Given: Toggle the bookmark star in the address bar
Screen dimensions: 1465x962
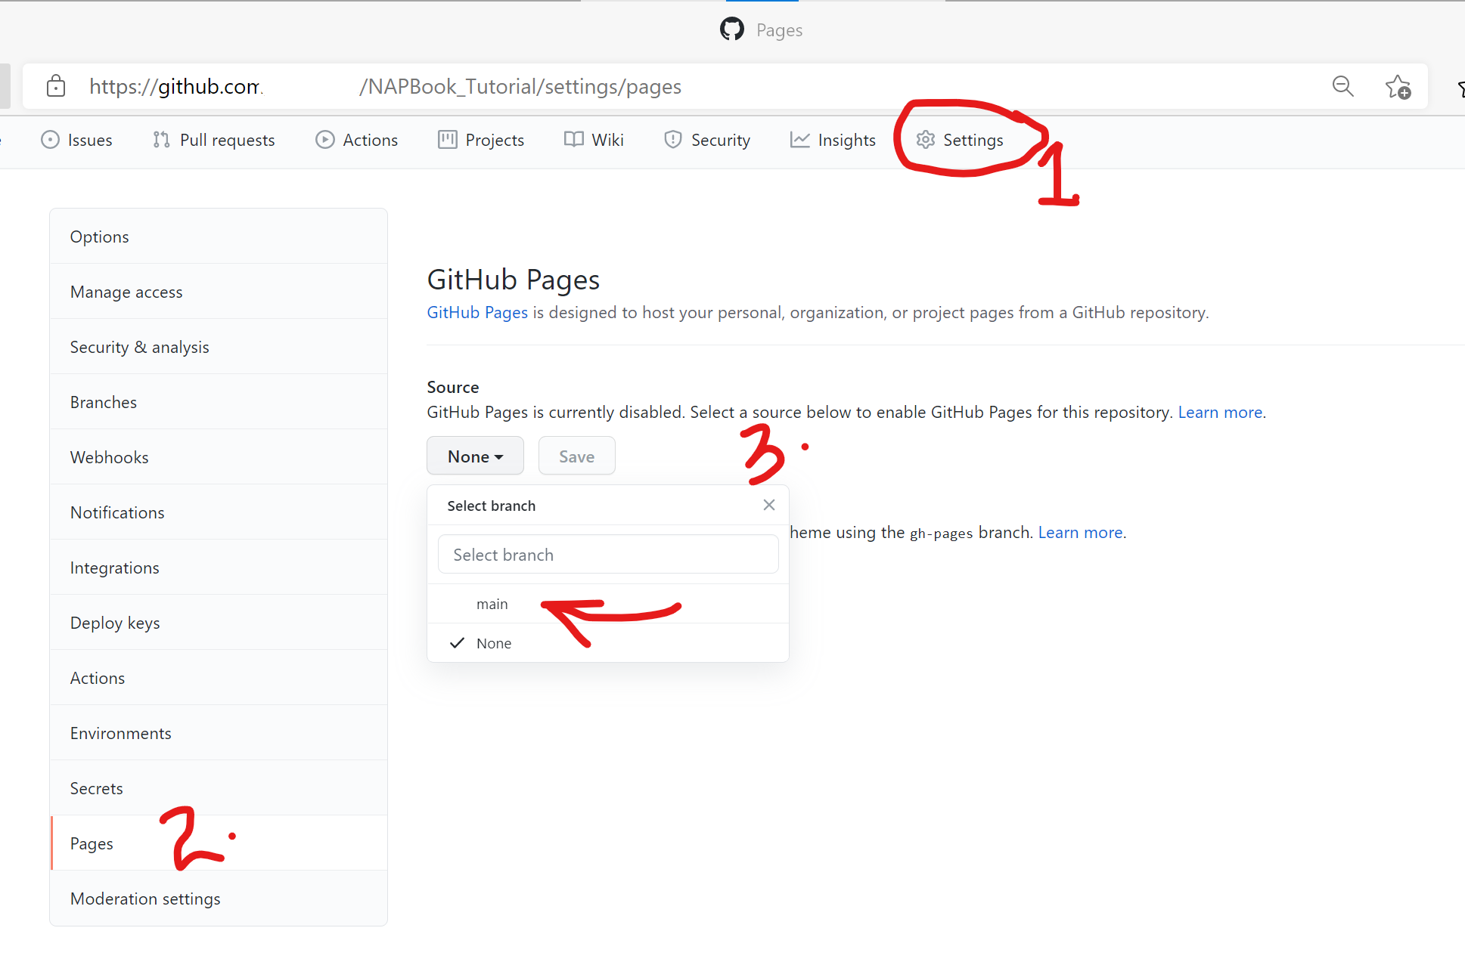Looking at the screenshot, I should (x=1397, y=86).
